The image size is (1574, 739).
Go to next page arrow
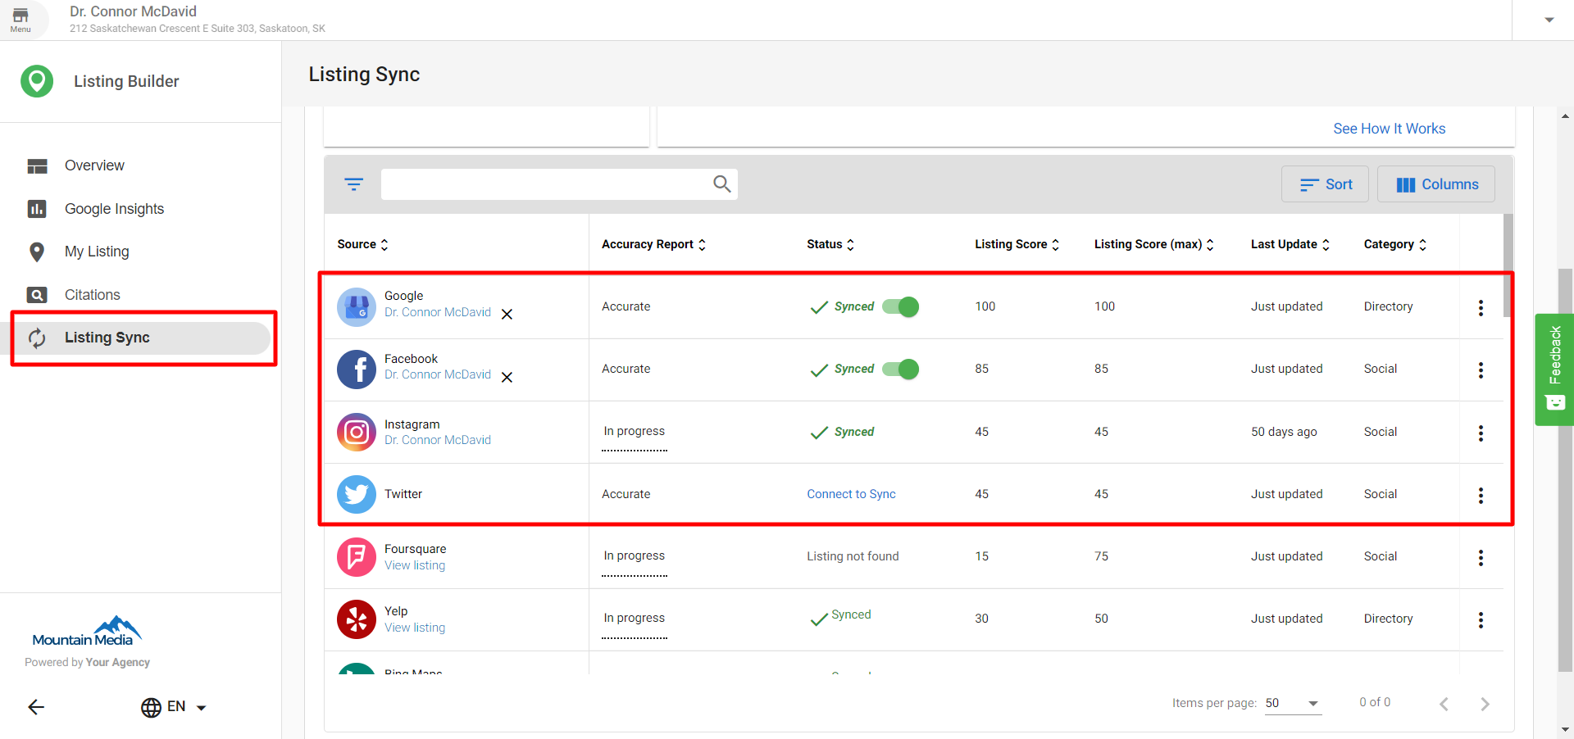pos(1485,704)
